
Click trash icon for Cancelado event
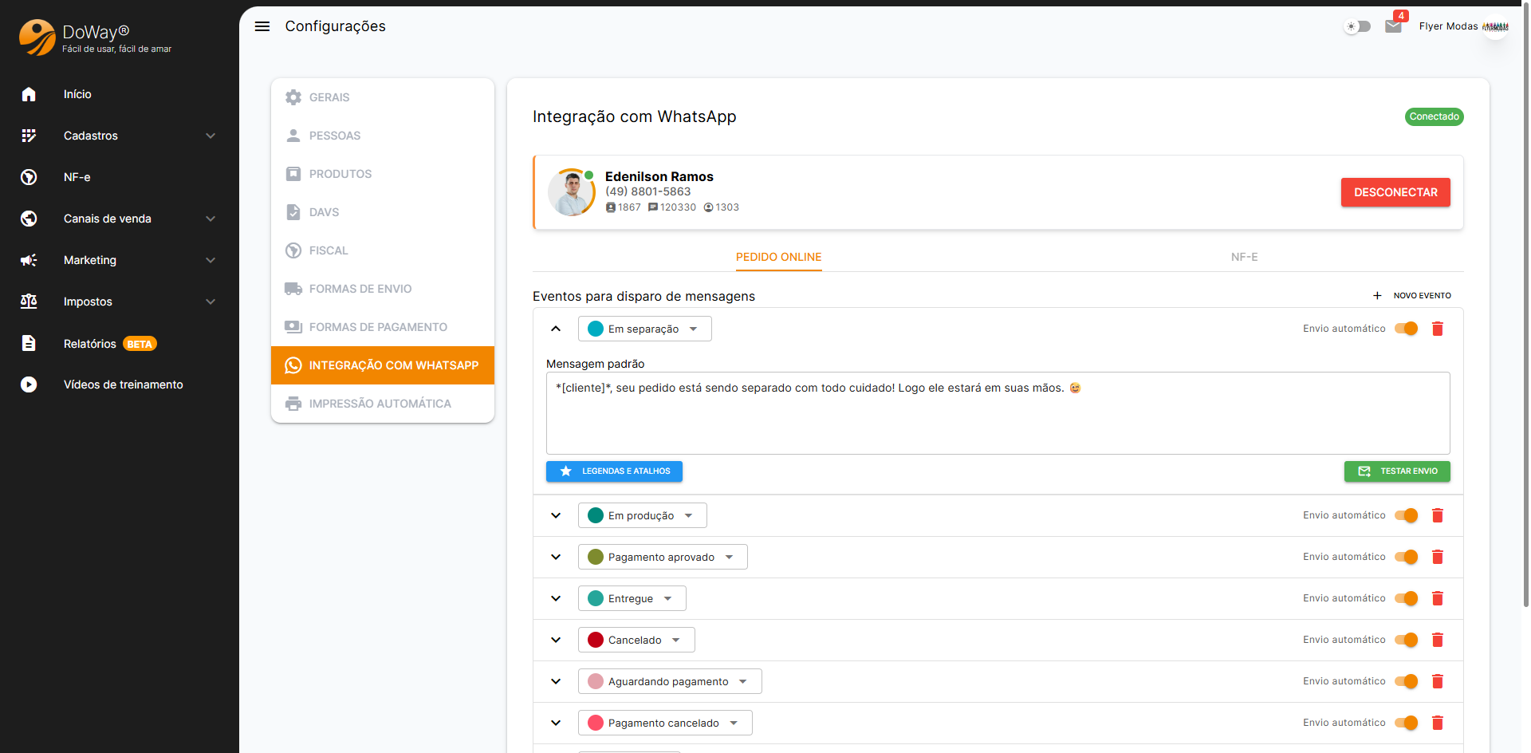[x=1437, y=640]
